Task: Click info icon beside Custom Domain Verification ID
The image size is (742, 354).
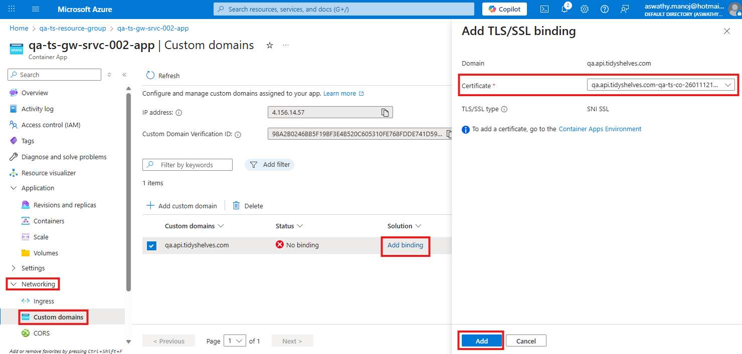Action: 238,134
